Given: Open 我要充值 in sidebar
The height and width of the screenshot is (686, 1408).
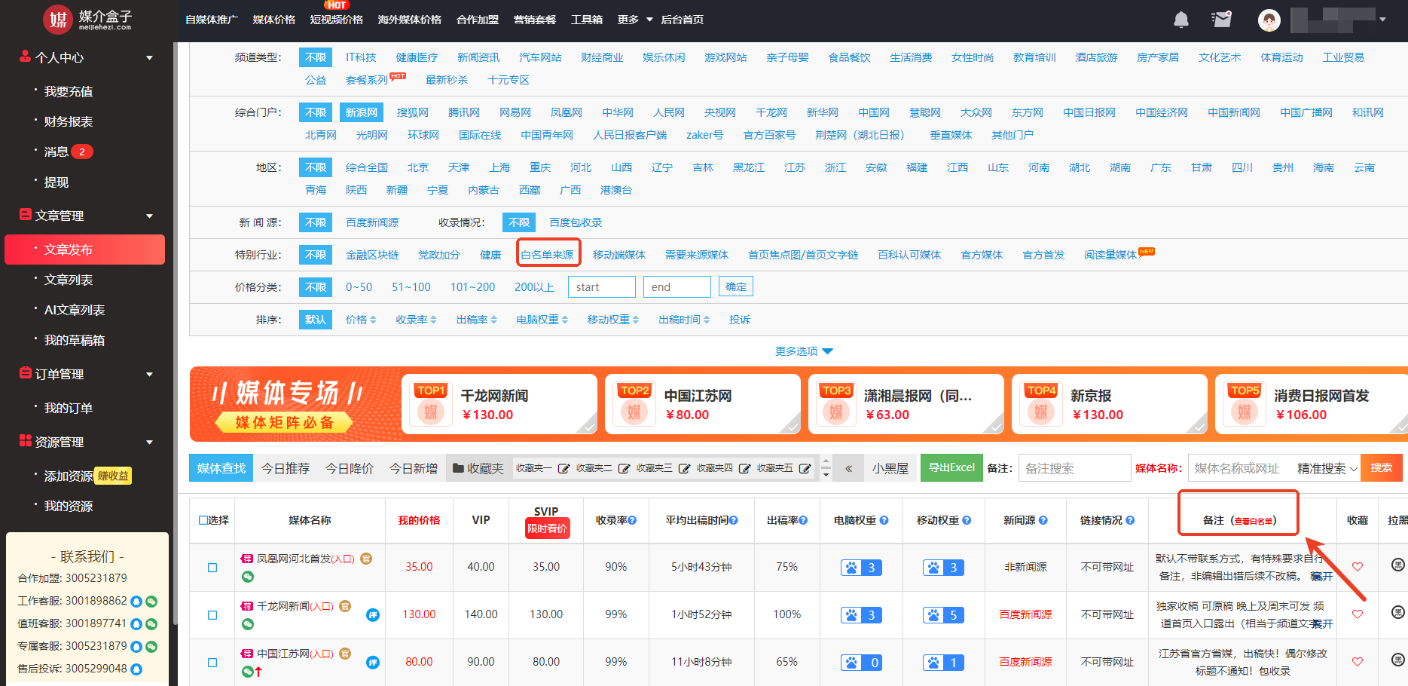Looking at the screenshot, I should coord(69,91).
